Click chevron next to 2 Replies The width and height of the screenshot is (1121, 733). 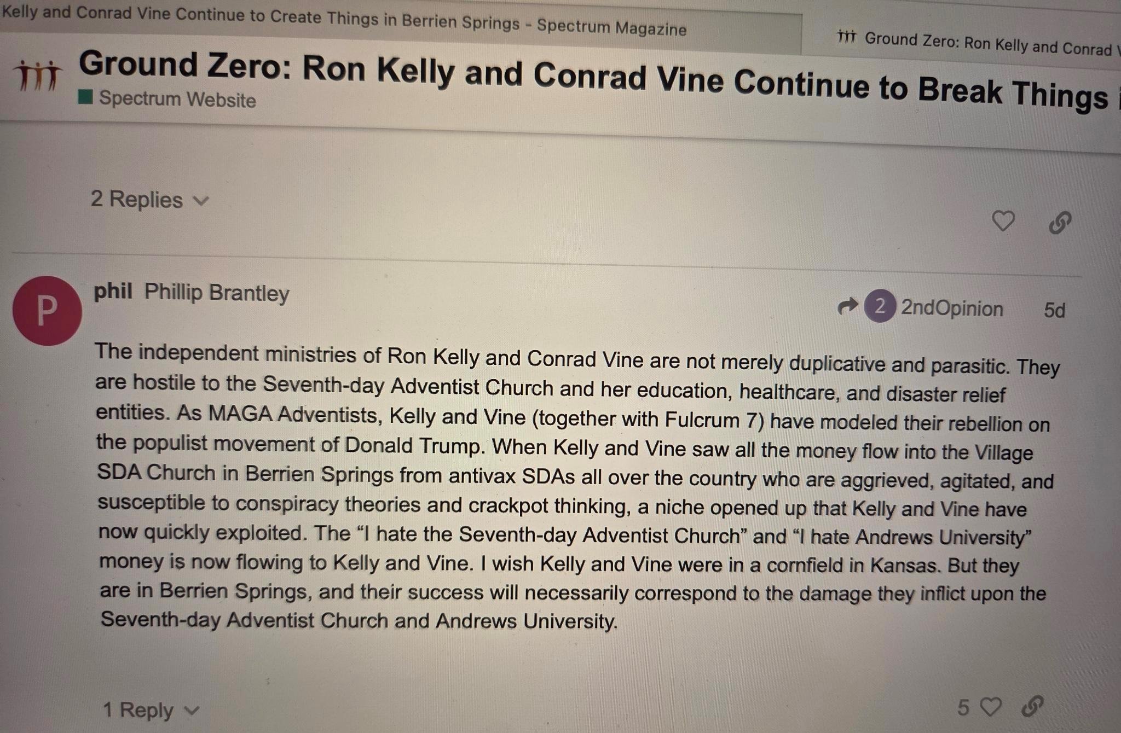(201, 201)
